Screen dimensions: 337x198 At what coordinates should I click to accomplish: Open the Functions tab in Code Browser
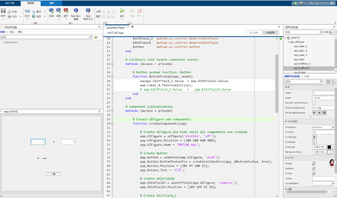(x=11, y=32)
